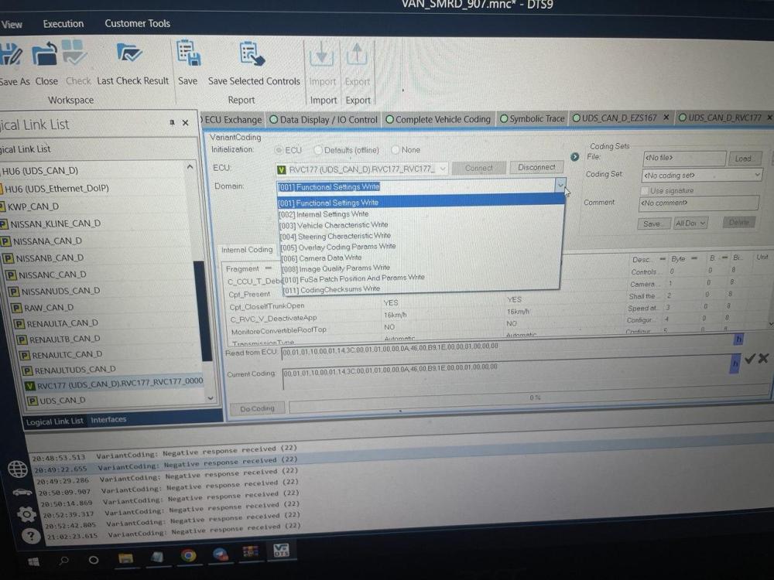
Task: Pin the Logical Link List panel
Action: click(x=172, y=122)
